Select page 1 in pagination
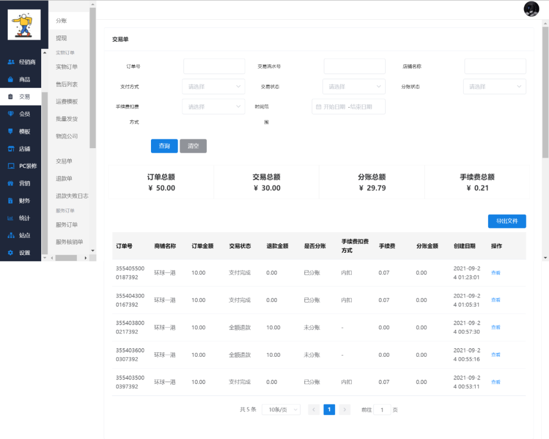Viewport: 549px width, 439px height. [x=329, y=410]
